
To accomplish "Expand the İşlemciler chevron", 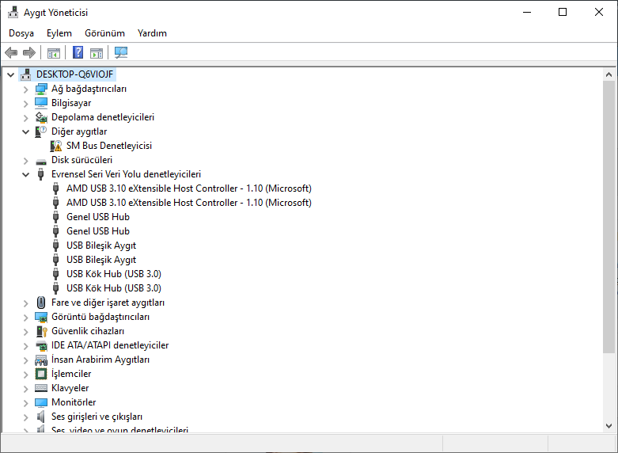I will pyautogui.click(x=25, y=375).
